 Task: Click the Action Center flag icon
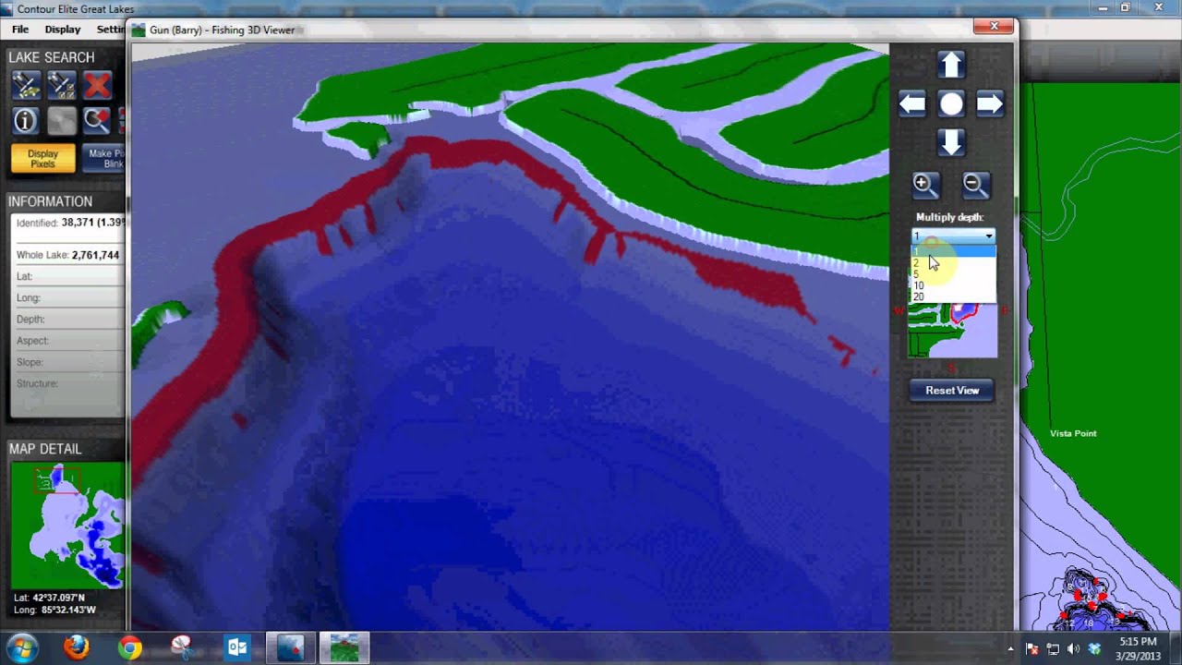tap(1032, 649)
